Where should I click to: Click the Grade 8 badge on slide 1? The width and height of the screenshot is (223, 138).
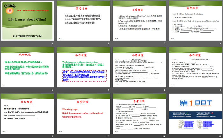[x=10, y=9]
